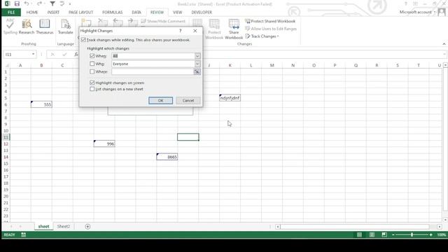
Task: Select column M header
Action: (272, 65)
